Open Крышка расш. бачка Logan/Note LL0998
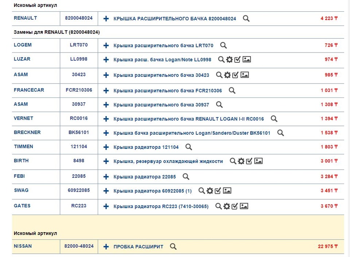The image size is (350, 257). [162, 60]
